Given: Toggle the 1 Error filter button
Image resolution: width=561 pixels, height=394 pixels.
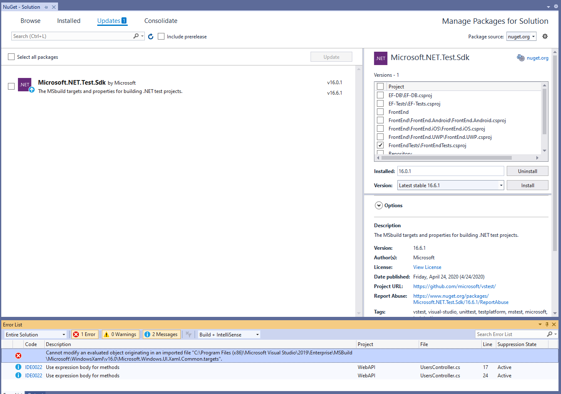Looking at the screenshot, I should (85, 334).
